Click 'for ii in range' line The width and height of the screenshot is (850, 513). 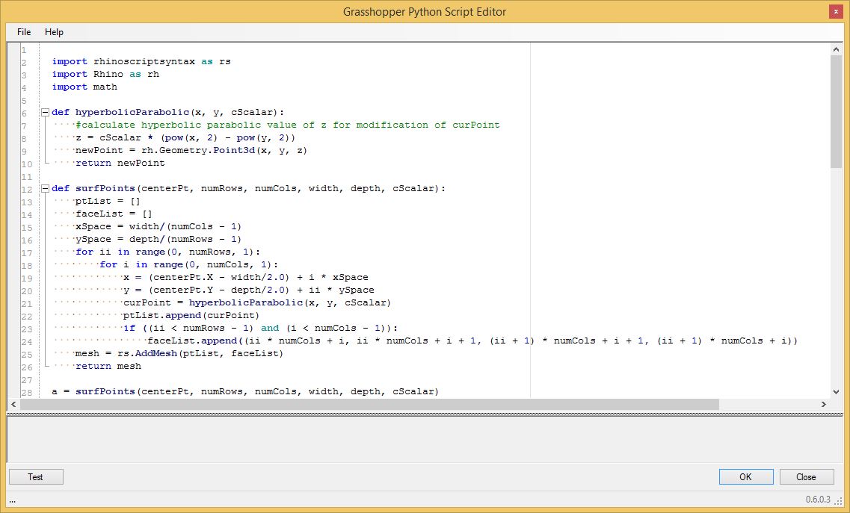[167, 252]
